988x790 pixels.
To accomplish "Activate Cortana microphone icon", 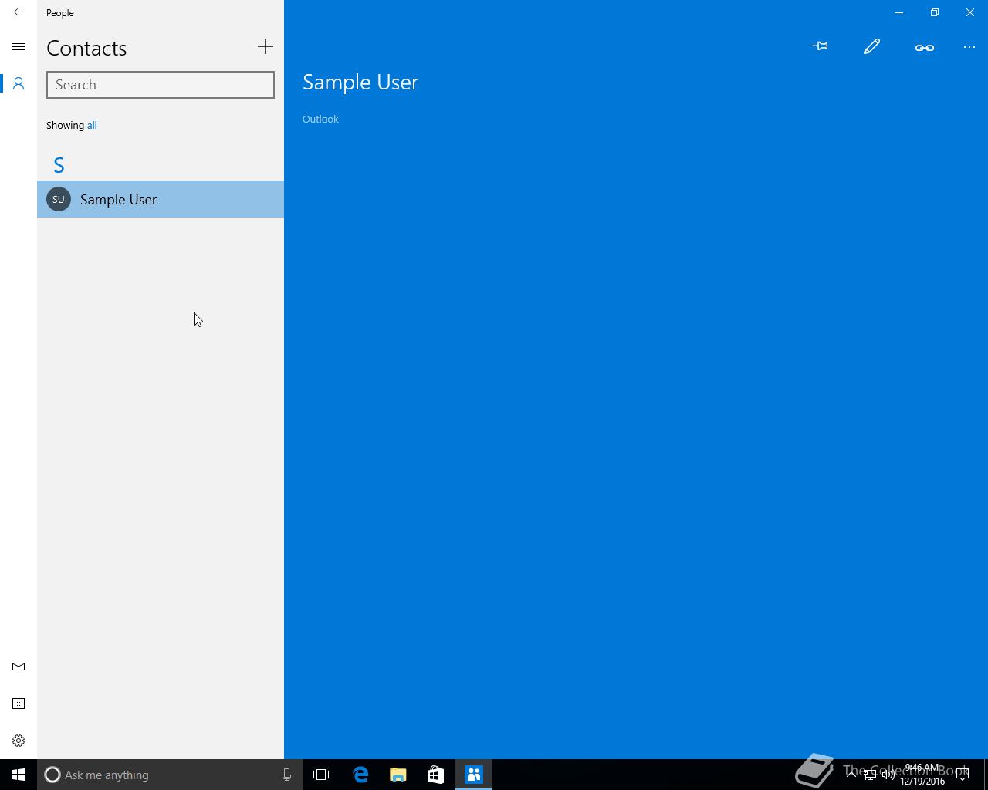I will [286, 775].
